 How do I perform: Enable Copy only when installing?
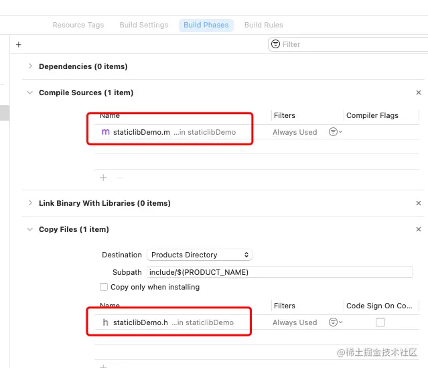click(104, 287)
